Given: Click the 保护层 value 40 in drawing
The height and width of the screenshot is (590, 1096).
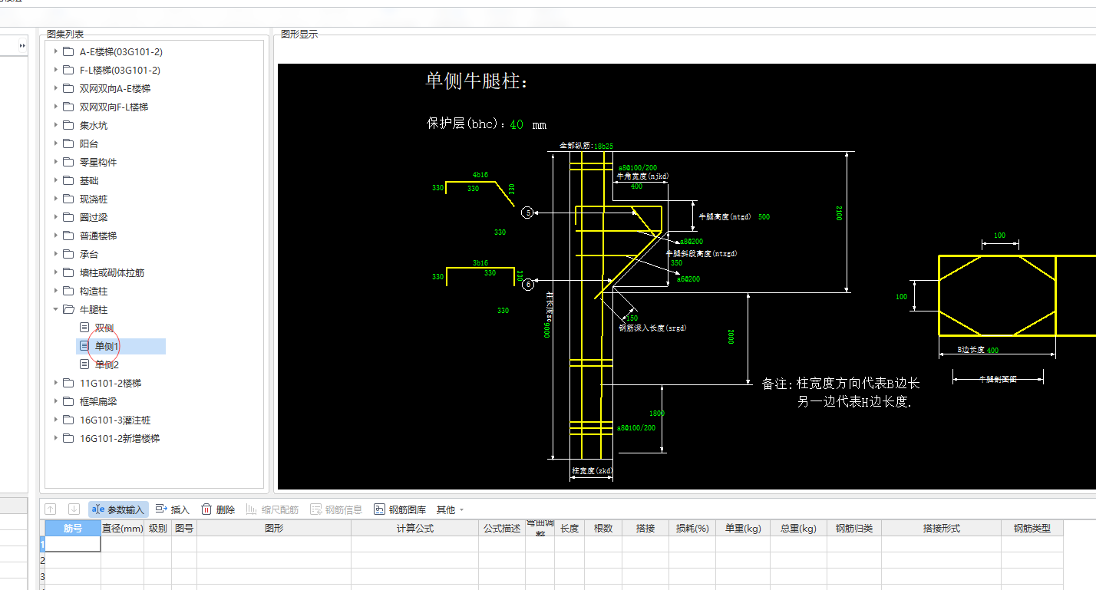Looking at the screenshot, I should click(517, 124).
